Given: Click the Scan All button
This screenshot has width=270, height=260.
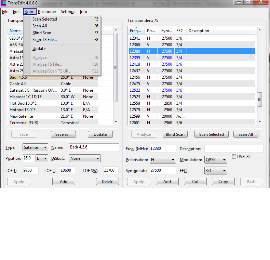Looking at the screenshot, I should pos(245,134).
